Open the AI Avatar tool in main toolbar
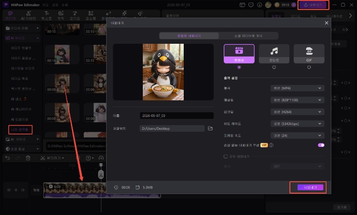Screen dimensions: 357x215 click(x=29, y=16)
